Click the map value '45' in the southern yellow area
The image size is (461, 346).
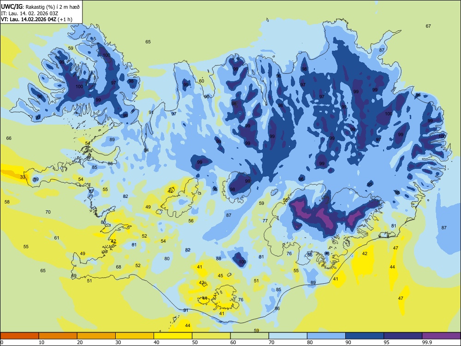220,276
